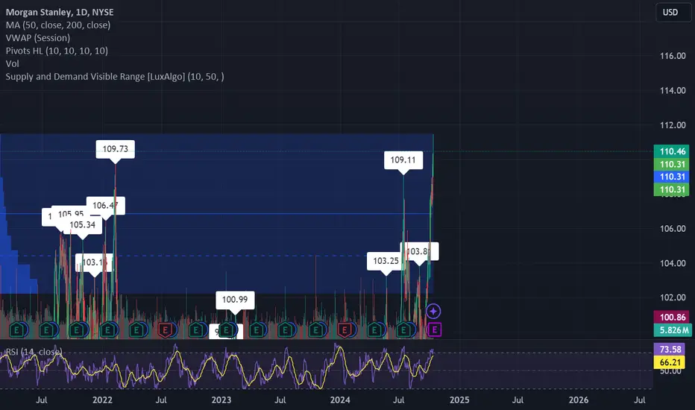
Task: Click the 106.47 pivot label
Action: 105,206
